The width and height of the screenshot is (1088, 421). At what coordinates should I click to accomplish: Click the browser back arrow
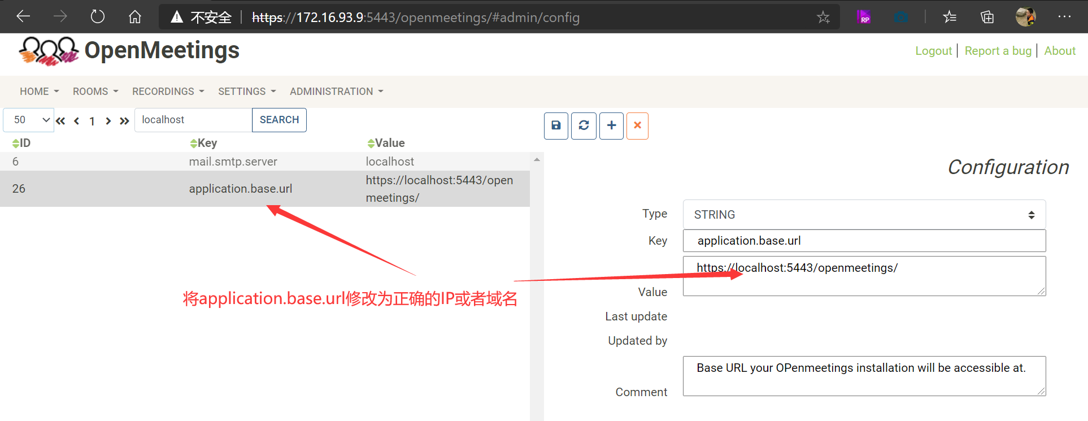coord(23,16)
